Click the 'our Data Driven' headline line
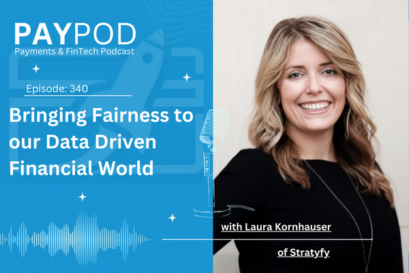Screen dimensions: 409x273 click(x=82, y=142)
